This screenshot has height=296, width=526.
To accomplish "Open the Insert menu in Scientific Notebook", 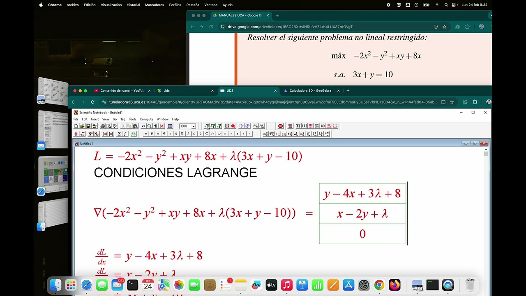I will click(x=95, y=119).
